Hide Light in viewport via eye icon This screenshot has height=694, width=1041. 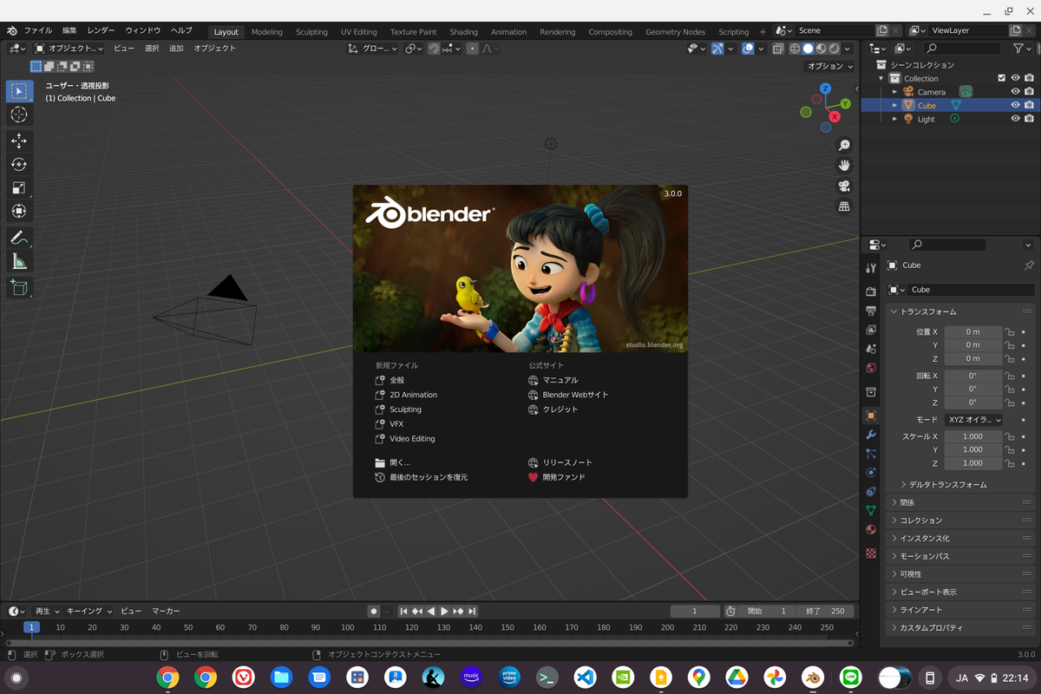[1015, 119]
